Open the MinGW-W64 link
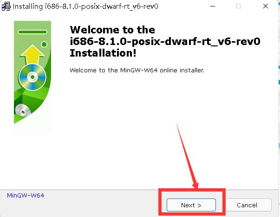The height and width of the screenshot is (217, 280). [x=26, y=195]
